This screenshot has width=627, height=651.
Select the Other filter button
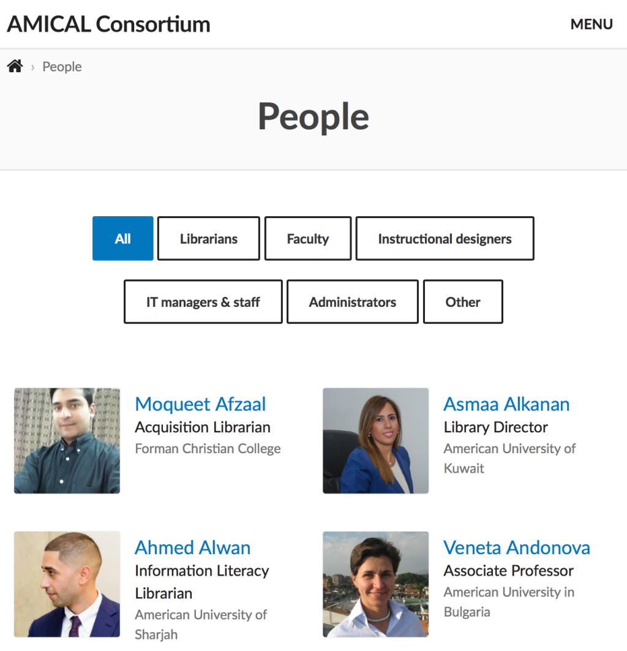(463, 302)
